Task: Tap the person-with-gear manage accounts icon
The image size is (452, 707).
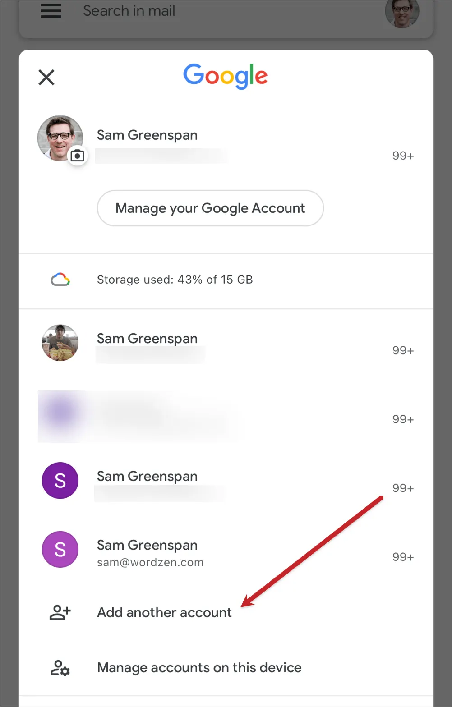Action: coord(60,668)
